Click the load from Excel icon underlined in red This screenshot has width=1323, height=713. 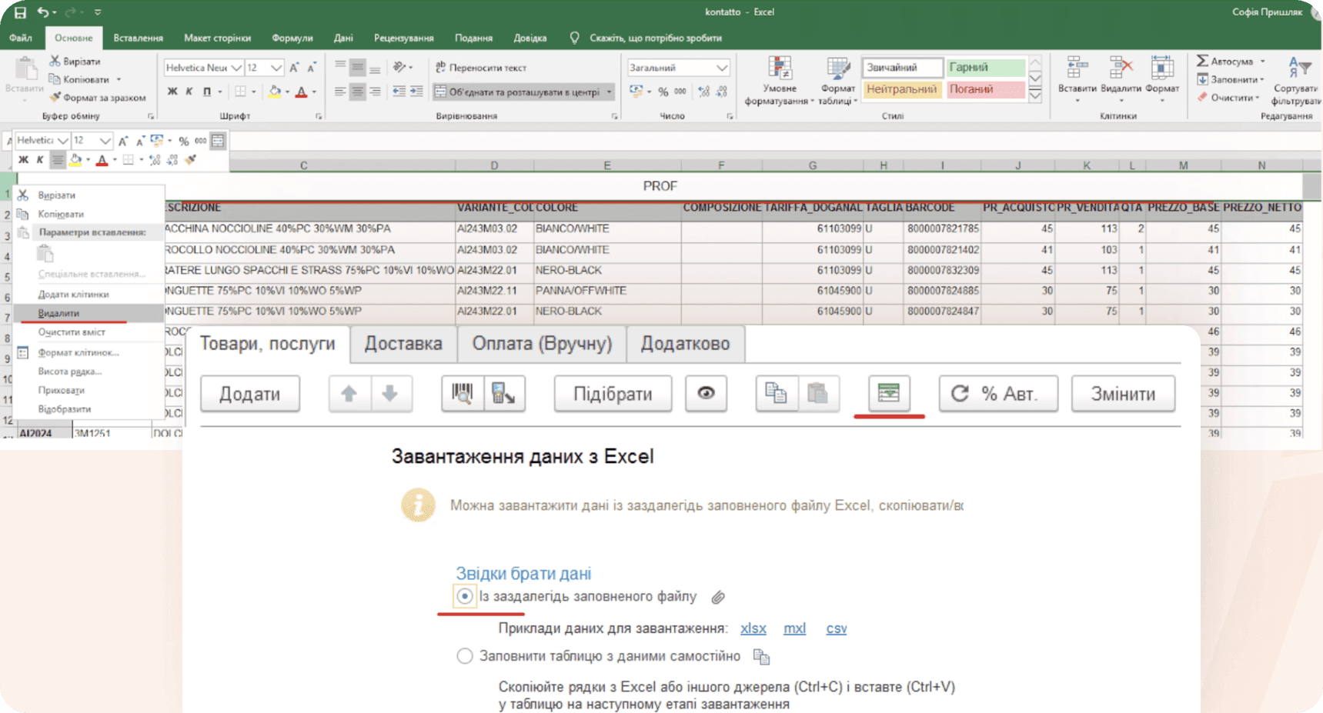coord(889,394)
